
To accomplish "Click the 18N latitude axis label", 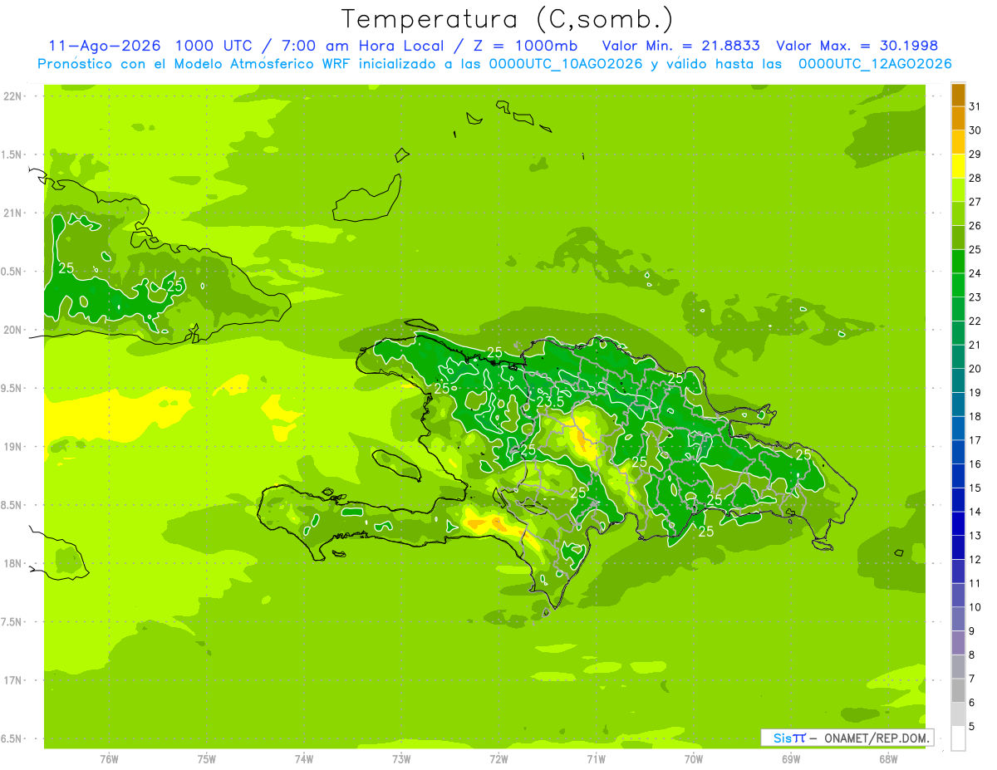I will tap(12, 564).
